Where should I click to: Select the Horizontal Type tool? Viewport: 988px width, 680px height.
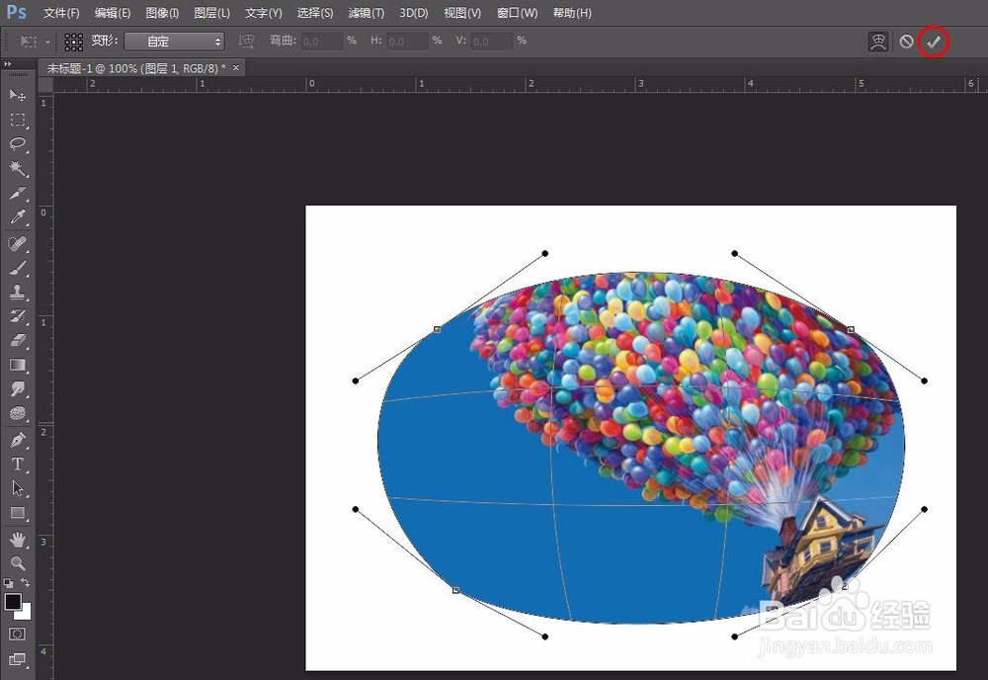(x=17, y=465)
